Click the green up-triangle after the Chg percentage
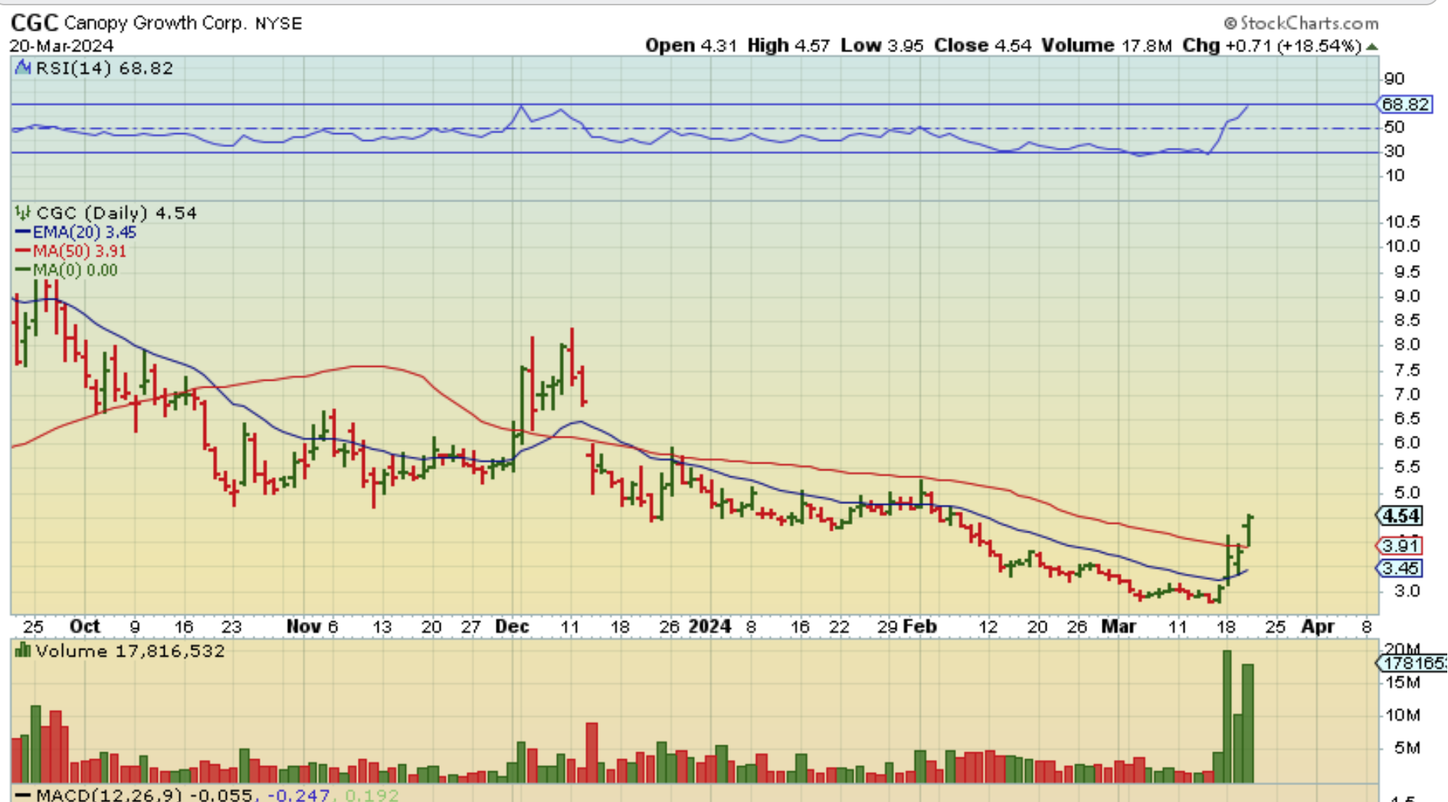The height and width of the screenshot is (802, 1448). 1372,47
